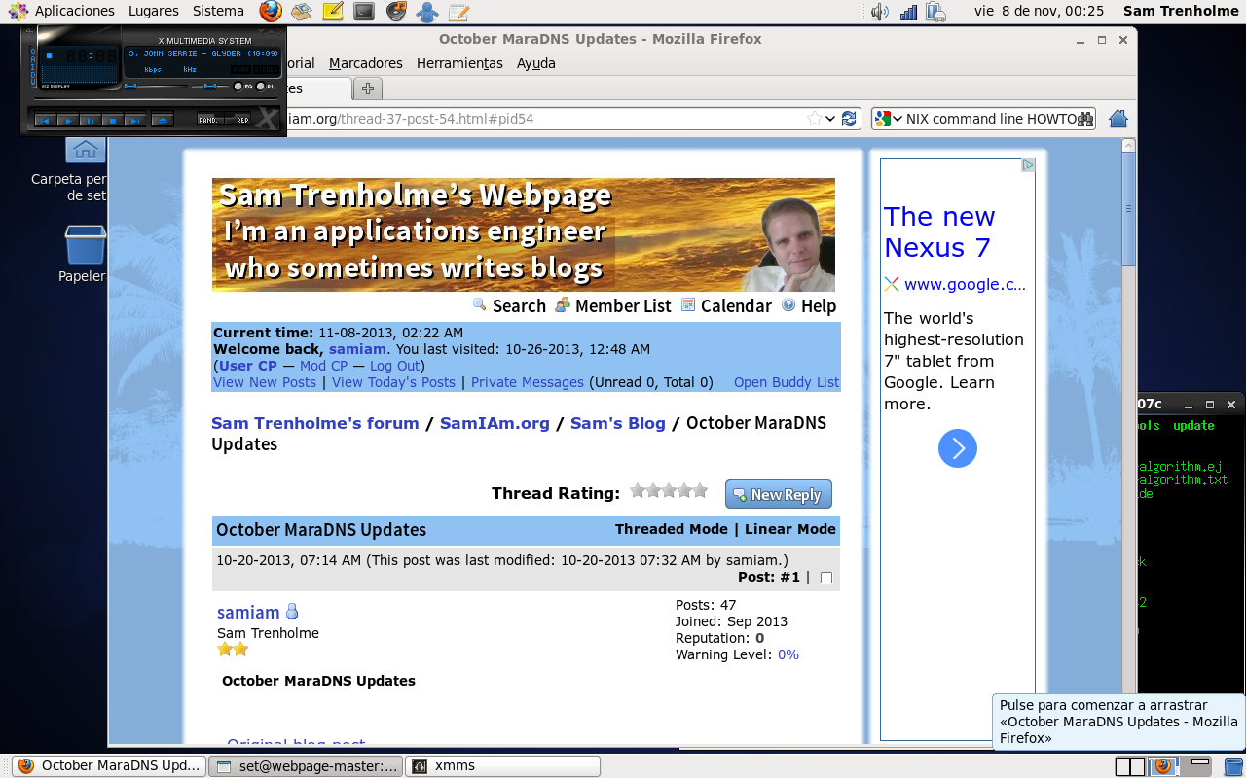The width and height of the screenshot is (1246, 778).
Task: Open the User CP link
Action: [x=247, y=366]
